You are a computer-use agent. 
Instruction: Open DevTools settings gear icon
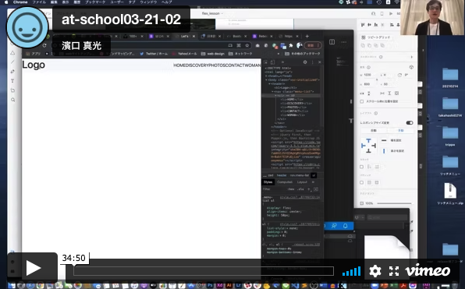pyautogui.click(x=305, y=62)
